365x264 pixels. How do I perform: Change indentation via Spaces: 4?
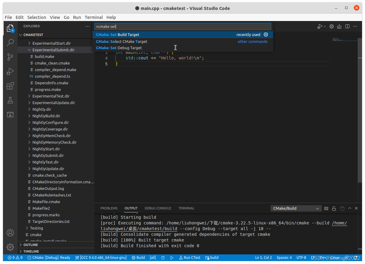click(284, 258)
